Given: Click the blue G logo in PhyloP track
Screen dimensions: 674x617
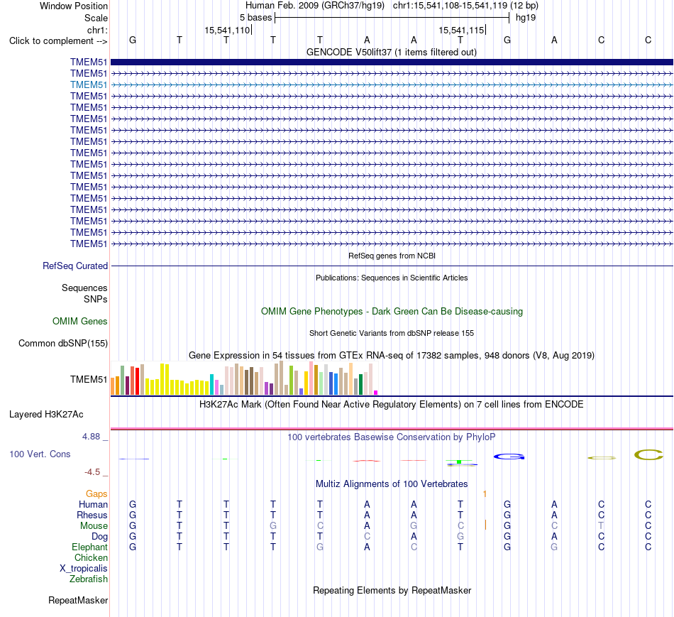Looking at the screenshot, I should (x=509, y=457).
